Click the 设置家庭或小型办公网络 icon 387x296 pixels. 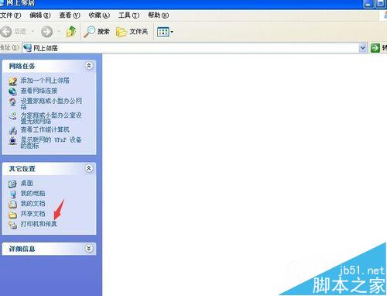[x=12, y=102]
